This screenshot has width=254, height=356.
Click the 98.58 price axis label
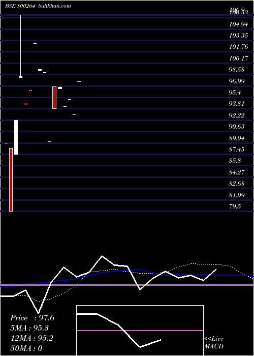(237, 70)
